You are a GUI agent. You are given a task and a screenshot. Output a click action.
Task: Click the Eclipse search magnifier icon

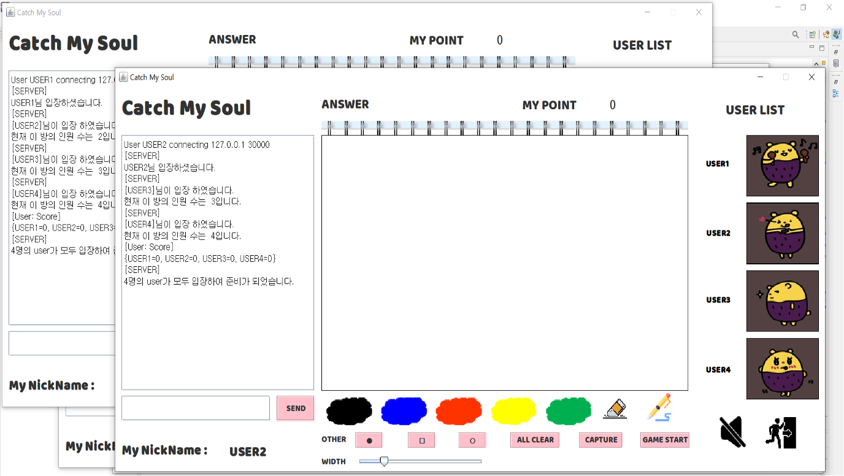click(x=796, y=34)
